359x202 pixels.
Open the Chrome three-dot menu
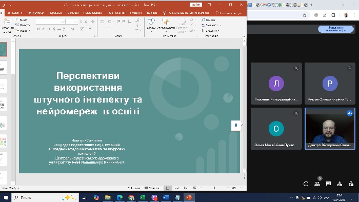[x=354, y=15]
